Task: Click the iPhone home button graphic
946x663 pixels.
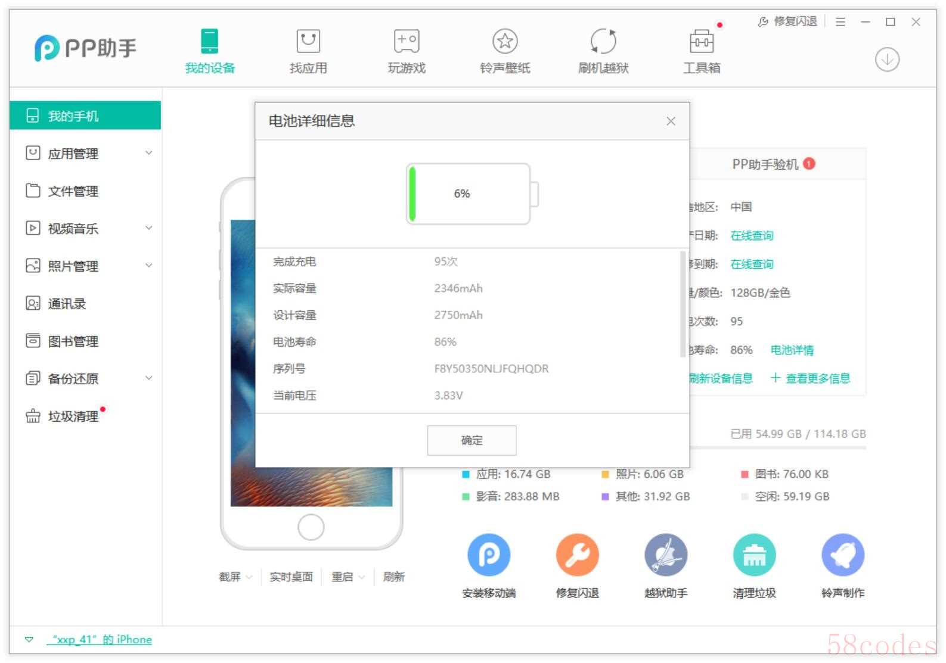Action: tap(311, 527)
